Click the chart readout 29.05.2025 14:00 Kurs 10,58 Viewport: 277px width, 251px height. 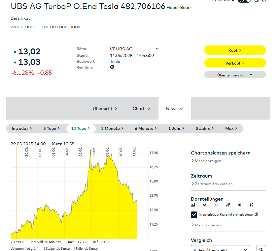click(x=43, y=144)
